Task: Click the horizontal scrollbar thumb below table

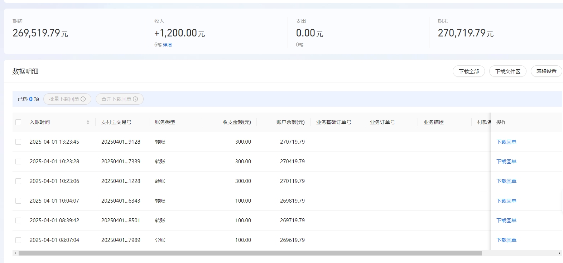Action: [x=250, y=253]
